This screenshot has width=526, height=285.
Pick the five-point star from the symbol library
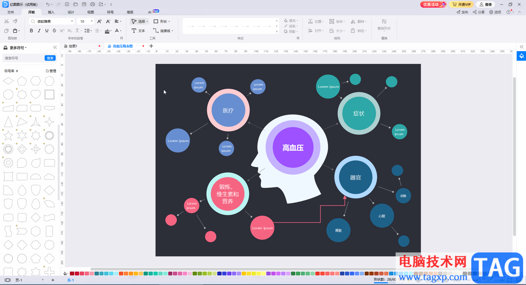(8, 135)
